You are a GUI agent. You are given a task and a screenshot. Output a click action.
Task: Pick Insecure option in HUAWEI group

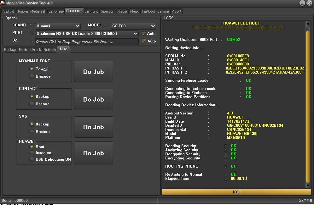pos(32,153)
